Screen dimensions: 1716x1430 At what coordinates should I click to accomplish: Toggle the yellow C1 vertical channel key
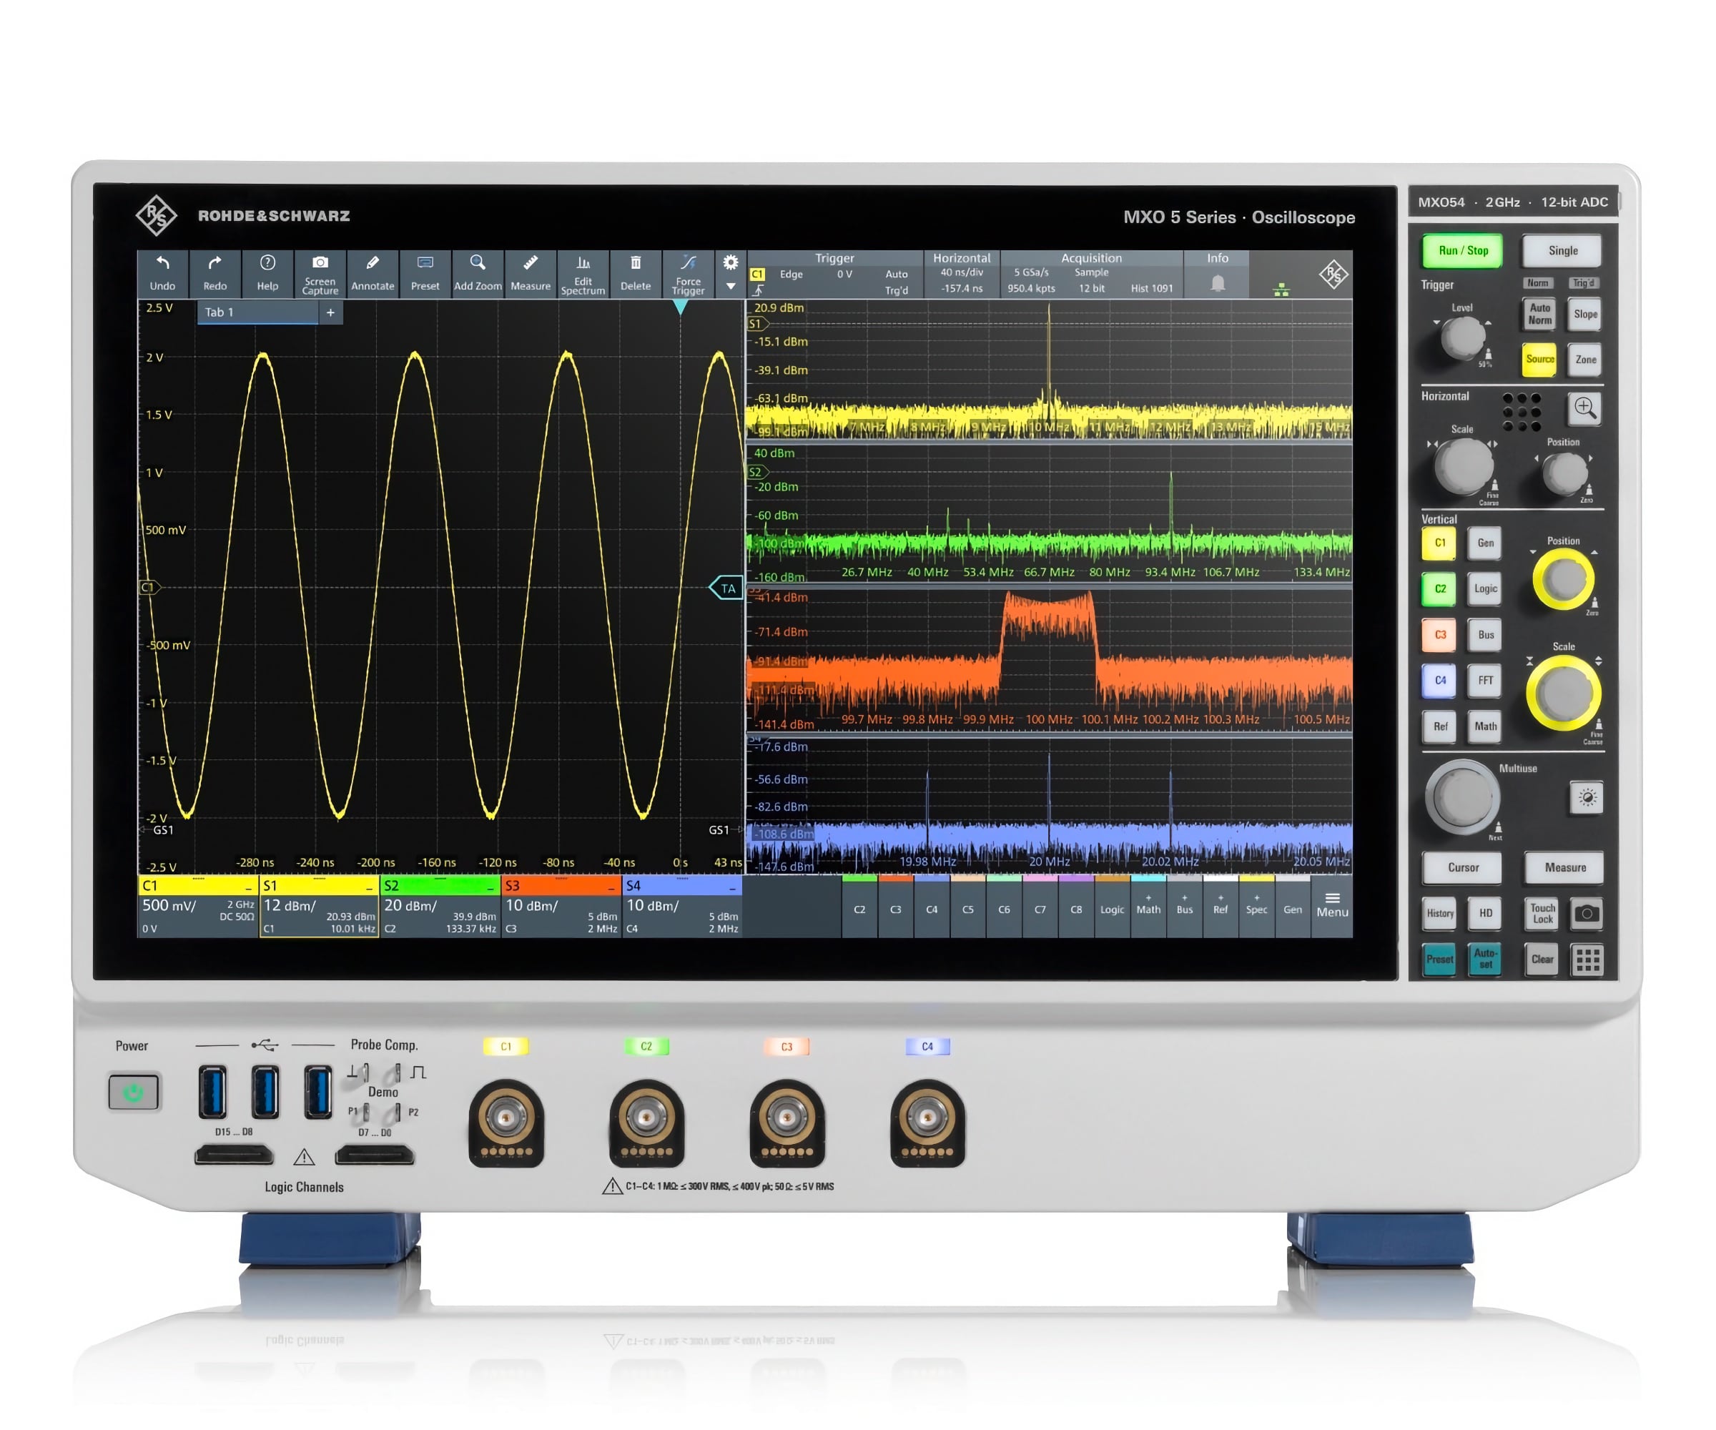click(x=1439, y=543)
